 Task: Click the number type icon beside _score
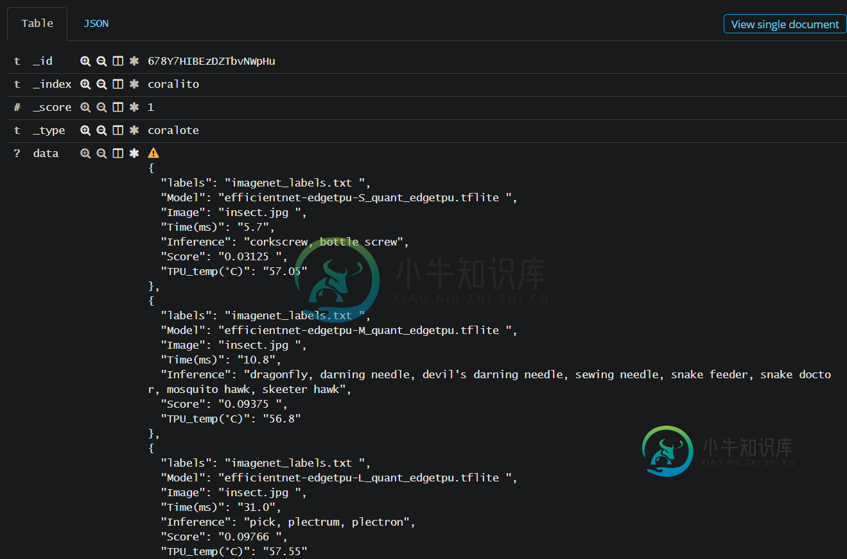click(17, 107)
